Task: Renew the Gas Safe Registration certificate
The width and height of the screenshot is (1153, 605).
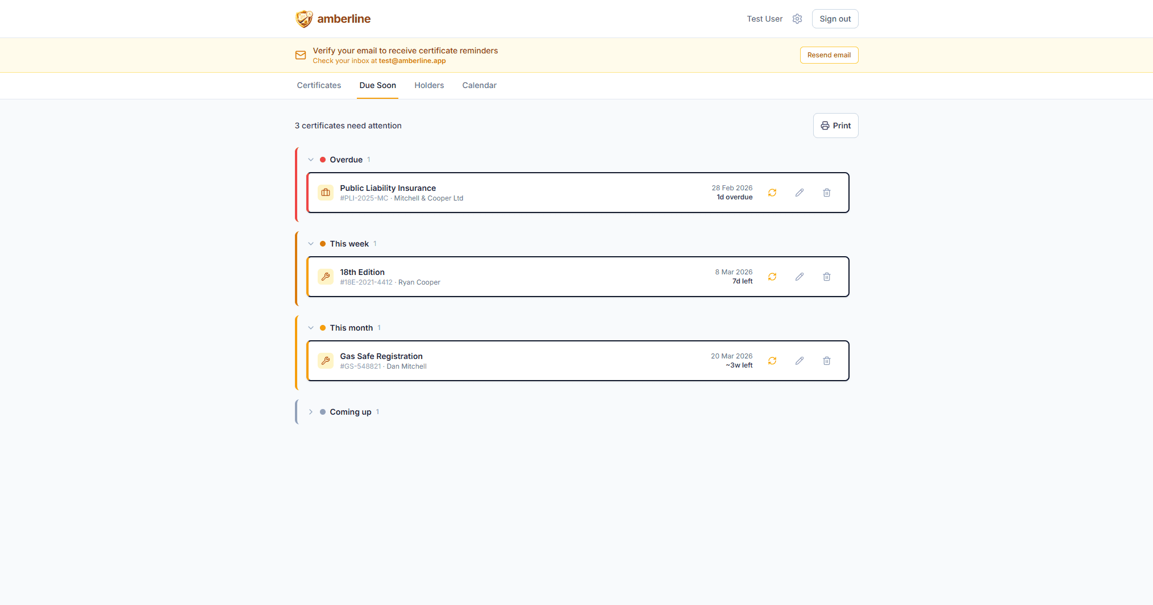Action: coord(772,361)
